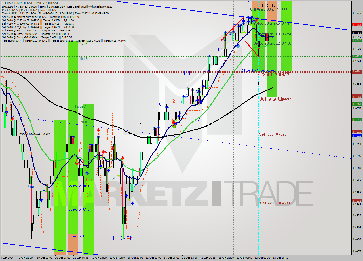Select the 11 Oct 20:30 time label

[225, 258]
